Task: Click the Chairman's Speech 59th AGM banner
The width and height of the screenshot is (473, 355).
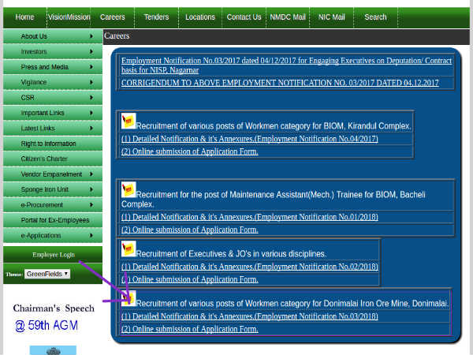Action: pyautogui.click(x=54, y=318)
